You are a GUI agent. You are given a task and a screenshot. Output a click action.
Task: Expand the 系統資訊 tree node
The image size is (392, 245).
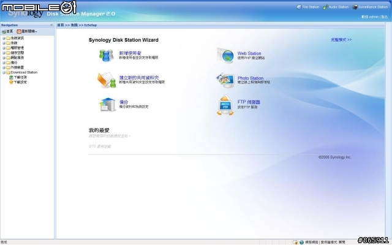point(4,38)
